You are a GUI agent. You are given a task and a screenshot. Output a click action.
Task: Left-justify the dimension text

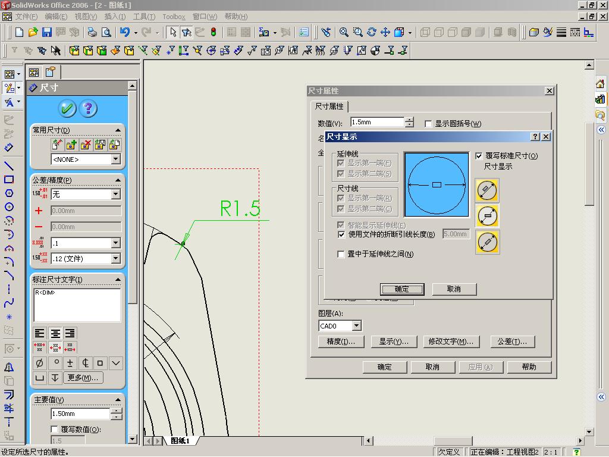click(x=40, y=333)
